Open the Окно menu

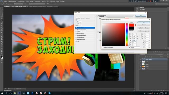tap(58, 1)
